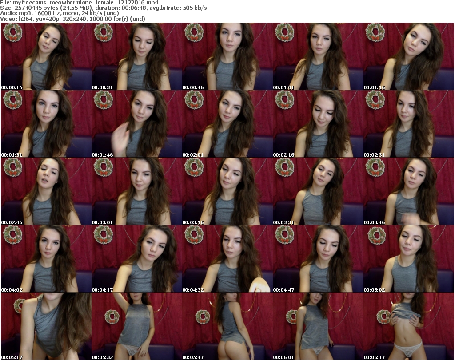Image resolution: width=455 pixels, height=360 pixels.
Task: Click the thumbnail labeled 00:01:16
Action: click(x=409, y=56)
